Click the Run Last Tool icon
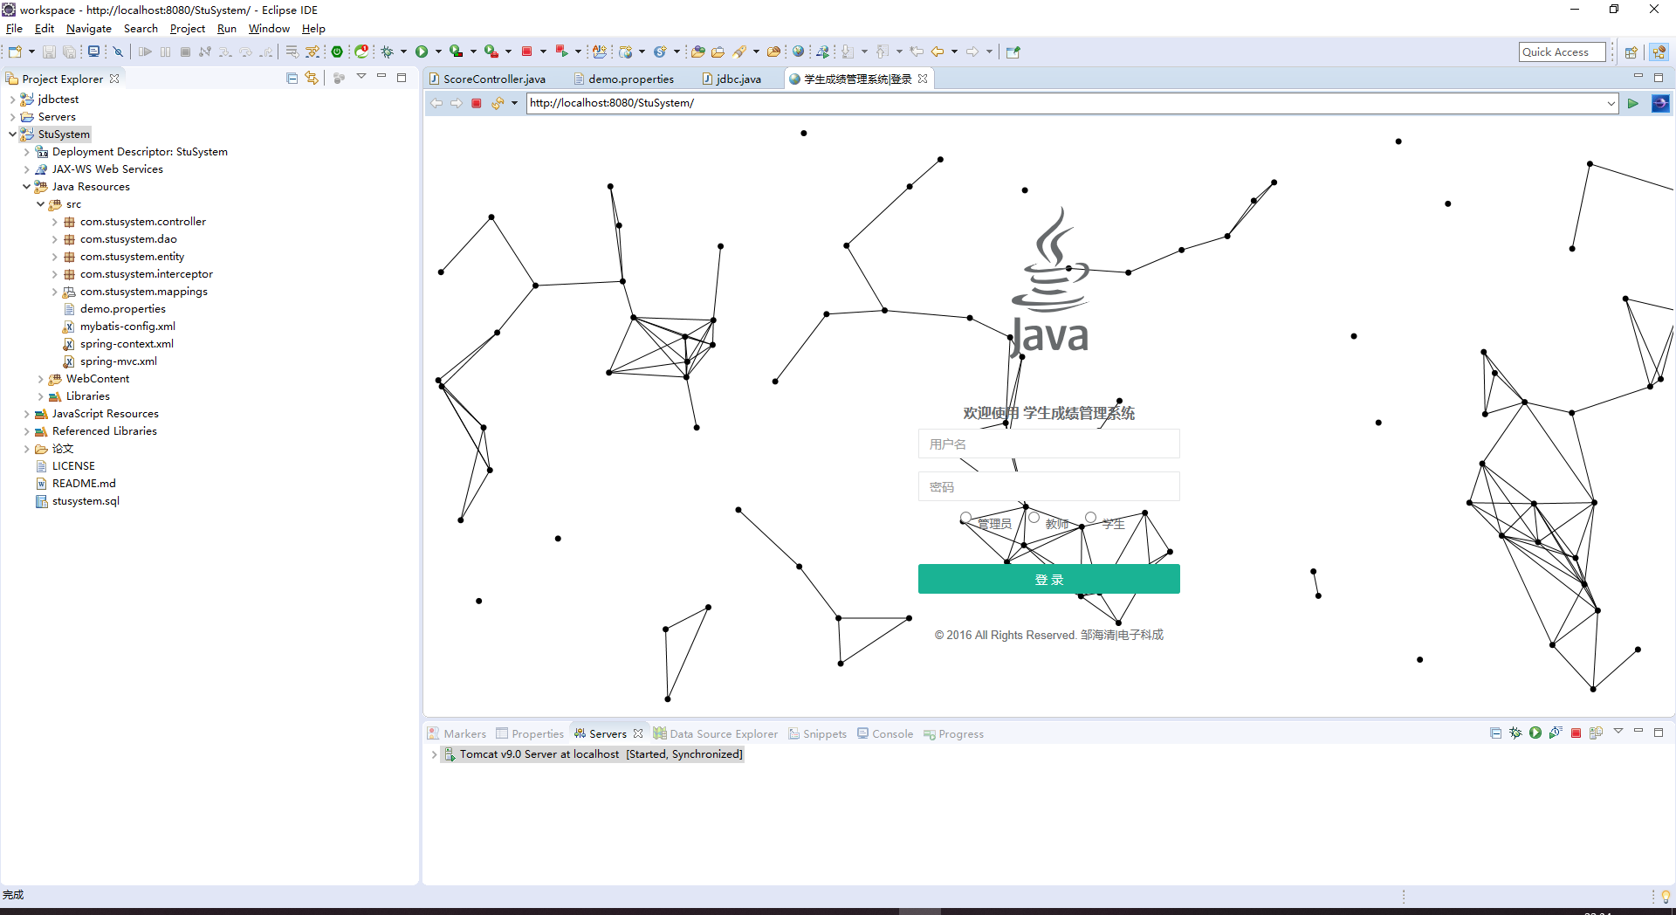This screenshot has height=915, width=1676. pos(492,52)
